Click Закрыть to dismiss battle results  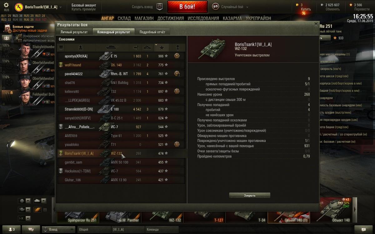[x=250, y=195]
